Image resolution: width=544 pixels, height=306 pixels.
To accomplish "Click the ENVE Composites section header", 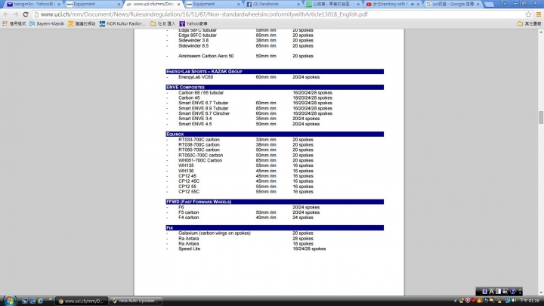I will tap(275, 87).
